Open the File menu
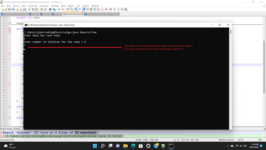The image size is (266, 150). (x=3, y=6)
